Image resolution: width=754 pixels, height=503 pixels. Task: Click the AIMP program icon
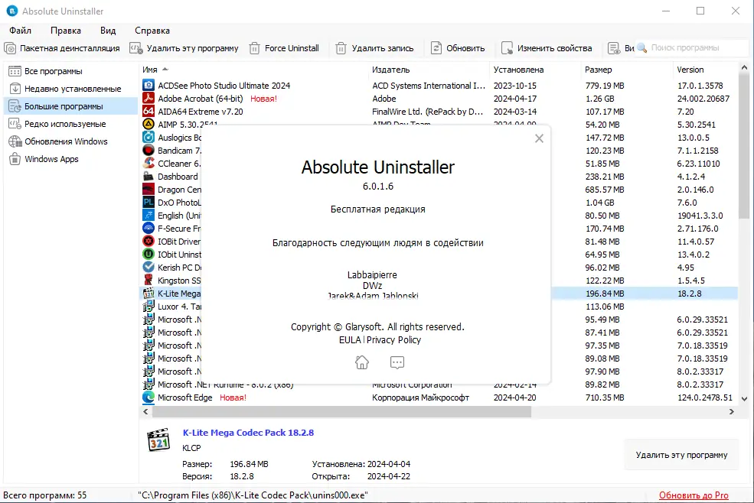(149, 125)
